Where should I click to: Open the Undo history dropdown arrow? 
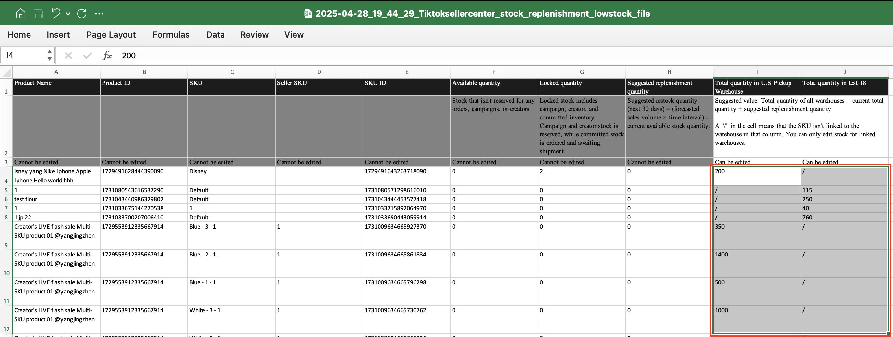click(68, 14)
